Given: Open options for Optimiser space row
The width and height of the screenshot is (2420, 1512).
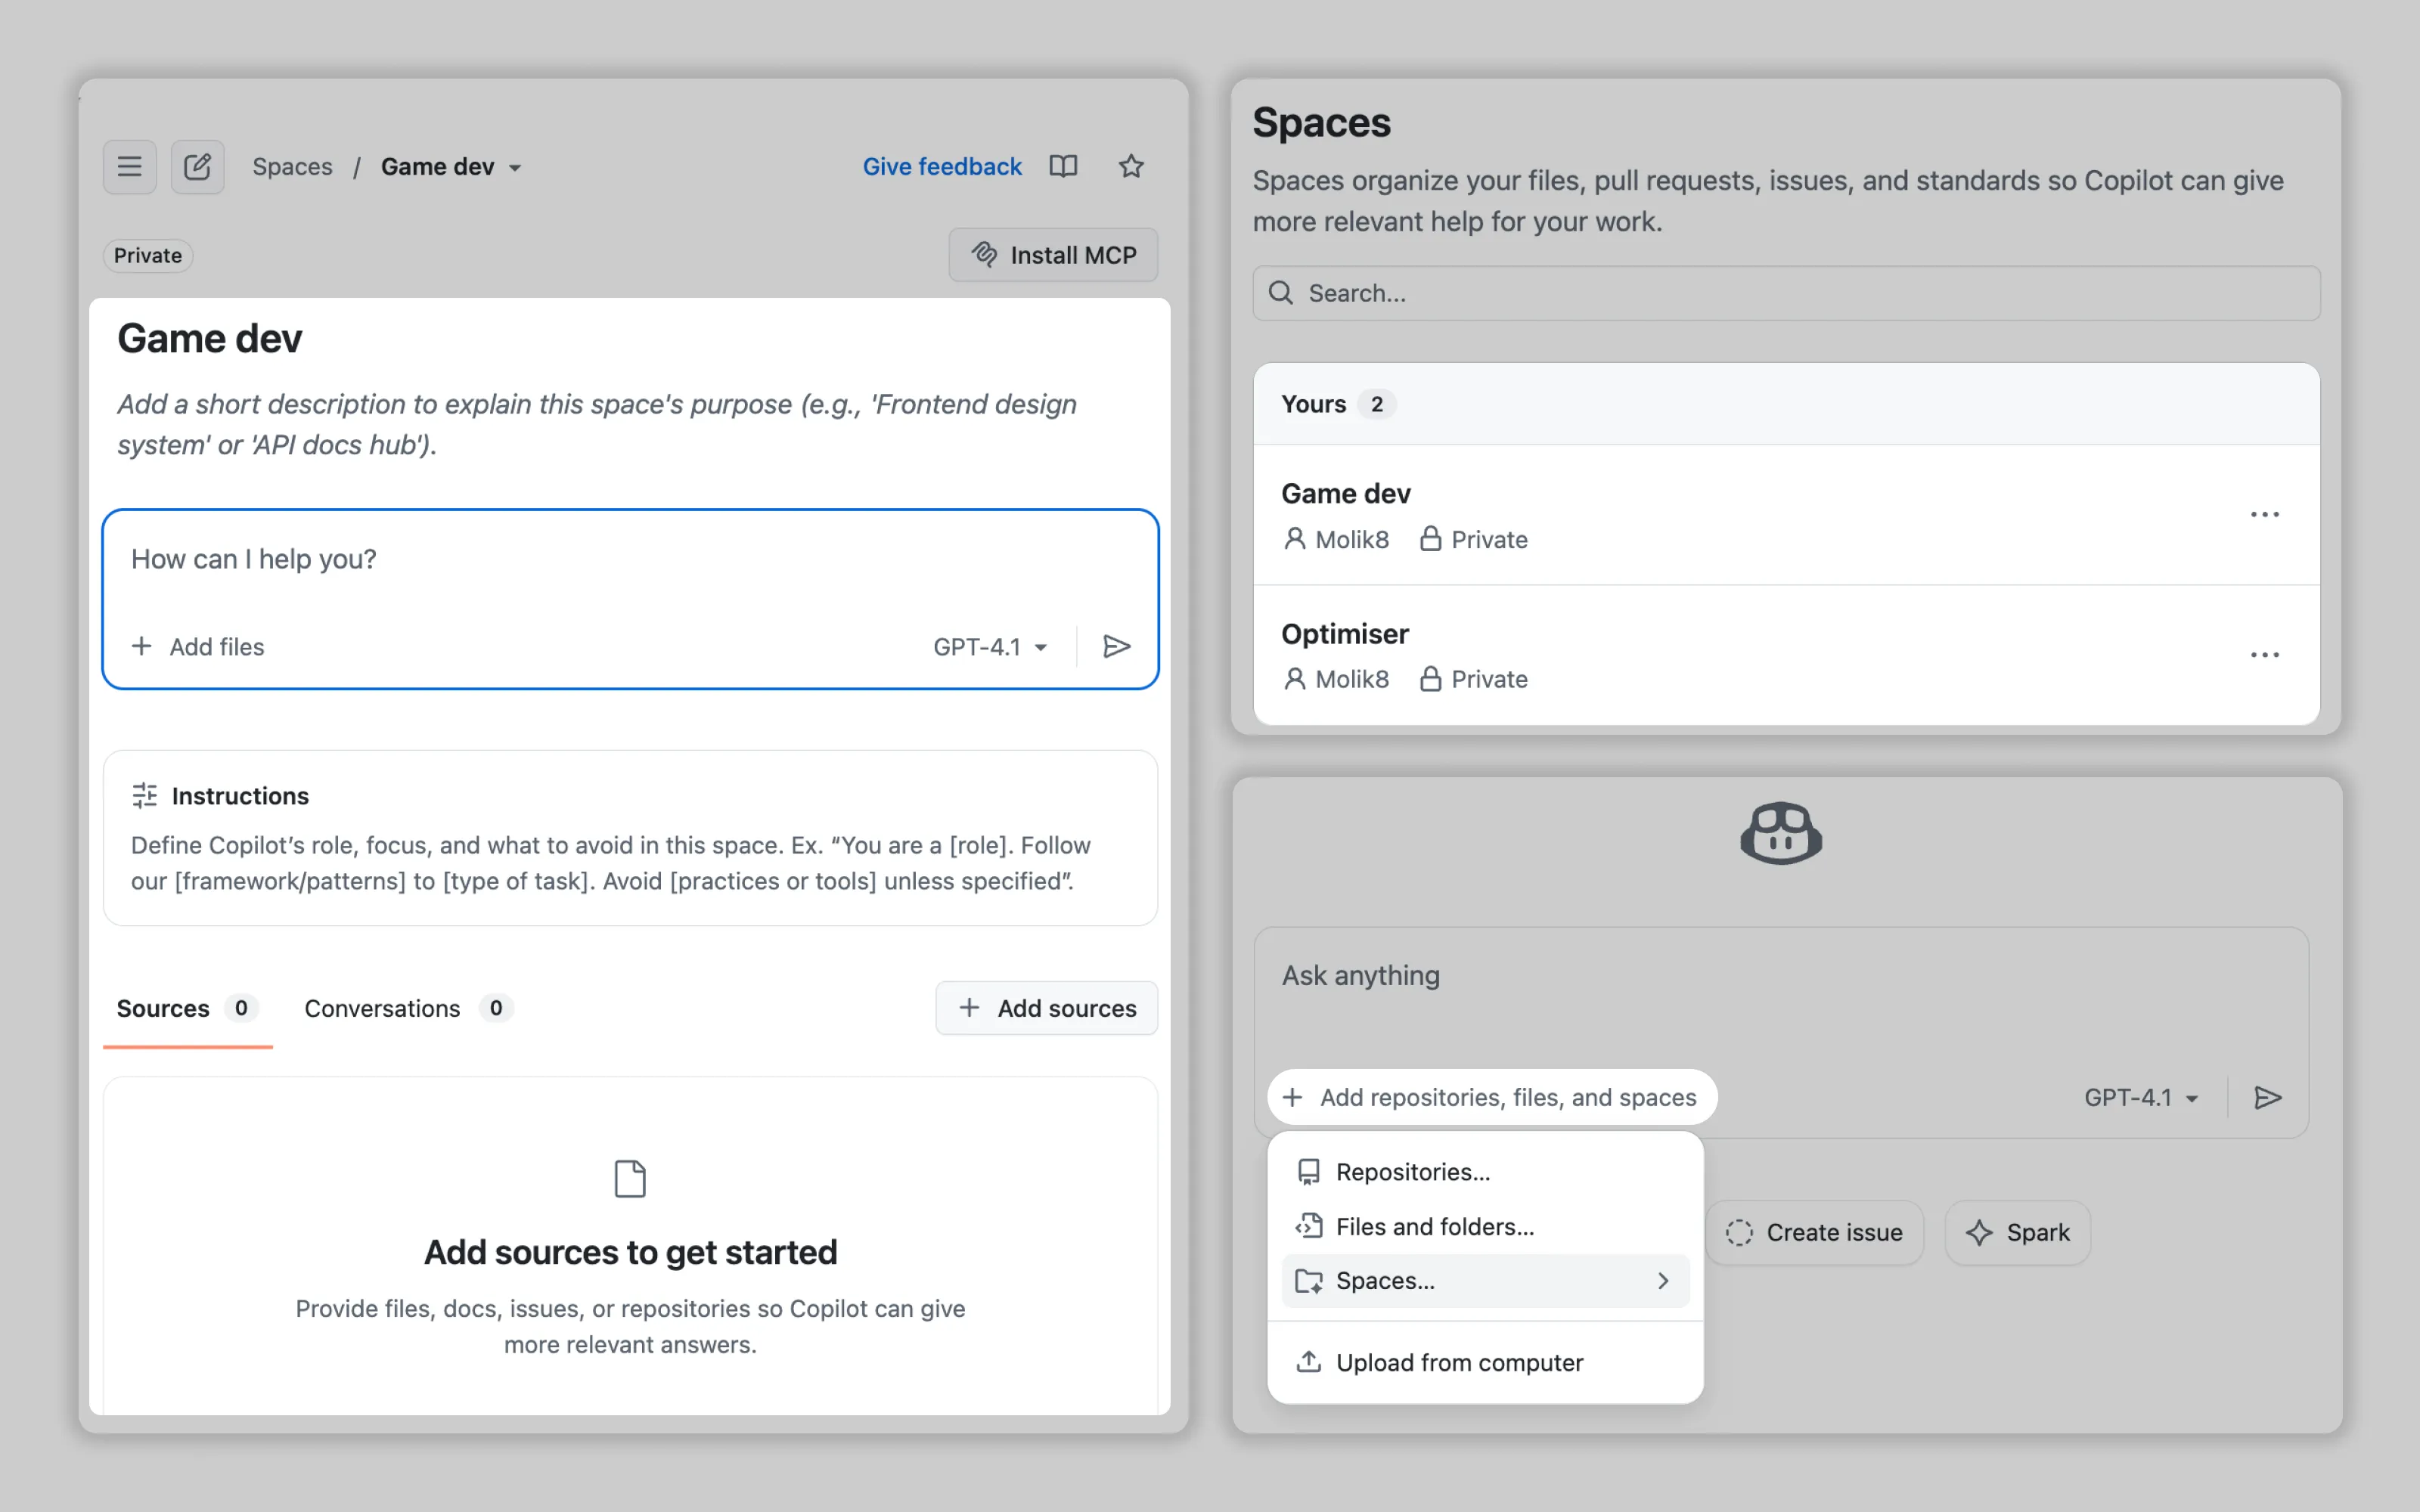Looking at the screenshot, I should [x=2264, y=655].
